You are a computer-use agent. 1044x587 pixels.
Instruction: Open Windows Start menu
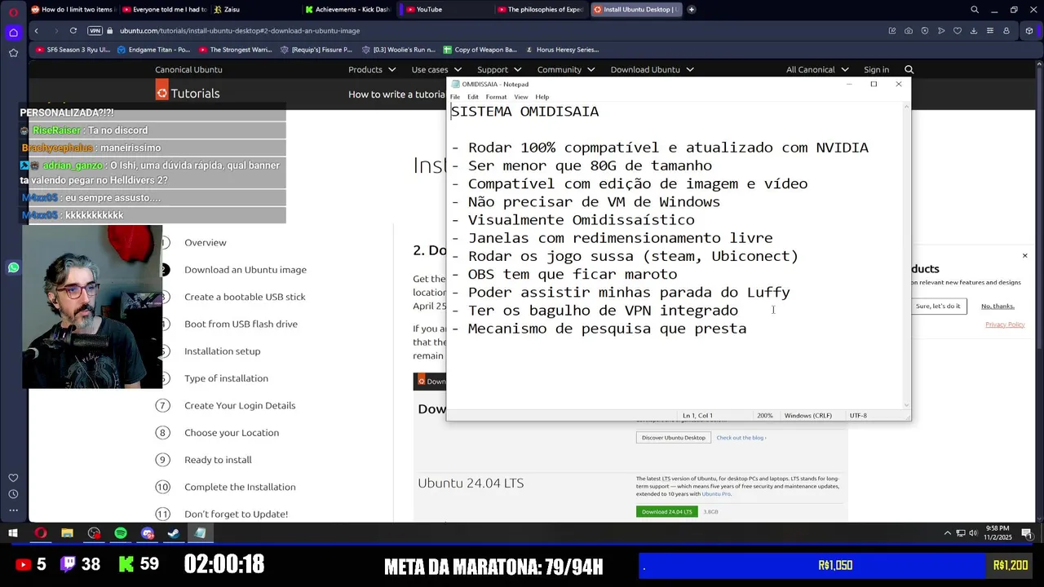point(13,533)
